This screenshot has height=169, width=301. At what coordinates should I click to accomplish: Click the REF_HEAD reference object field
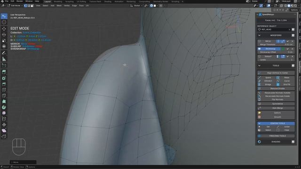[x=274, y=30]
